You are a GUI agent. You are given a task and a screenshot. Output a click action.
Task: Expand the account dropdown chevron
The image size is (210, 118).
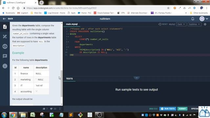207,19
